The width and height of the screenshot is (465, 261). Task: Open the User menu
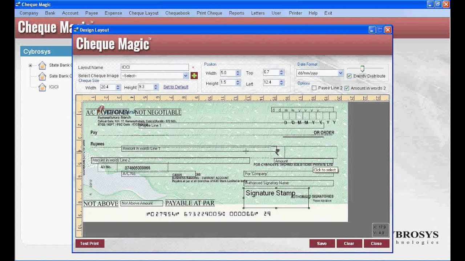click(x=276, y=13)
